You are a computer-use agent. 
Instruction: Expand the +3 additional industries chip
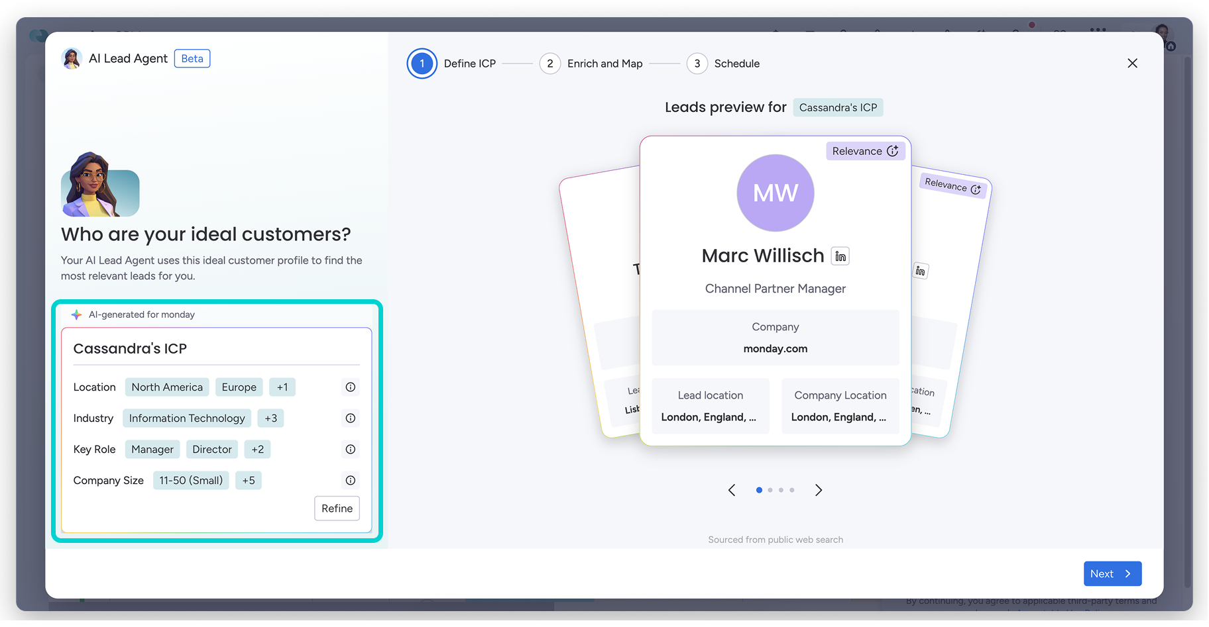(x=270, y=418)
